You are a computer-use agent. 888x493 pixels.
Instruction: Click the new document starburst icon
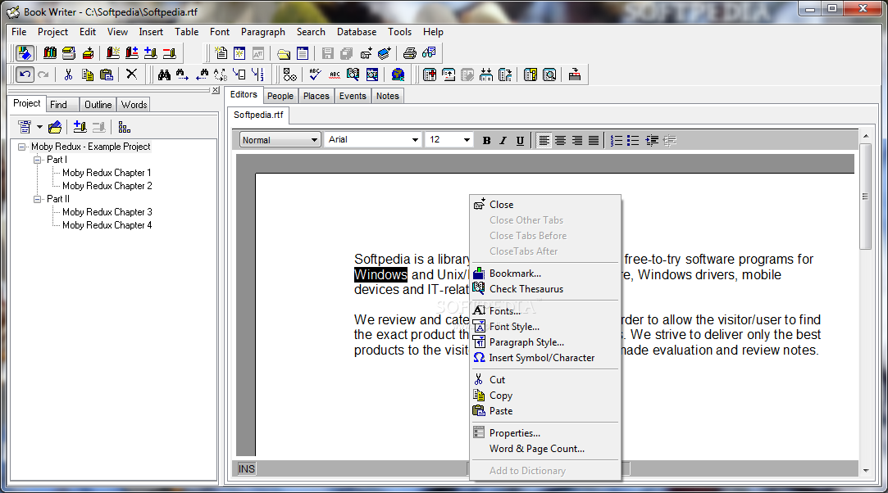[x=221, y=53]
